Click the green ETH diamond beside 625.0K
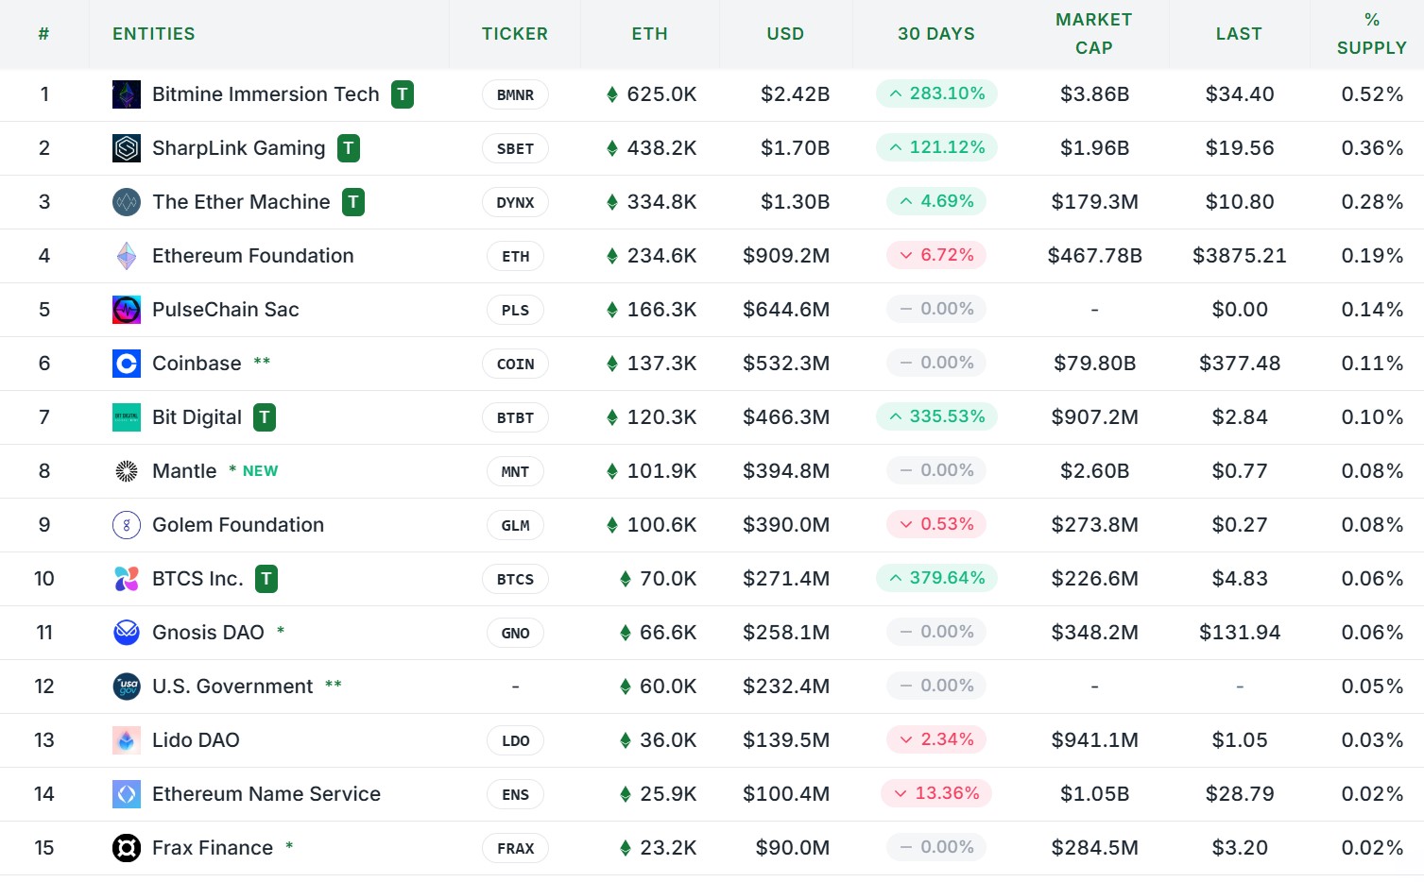 pos(610,94)
